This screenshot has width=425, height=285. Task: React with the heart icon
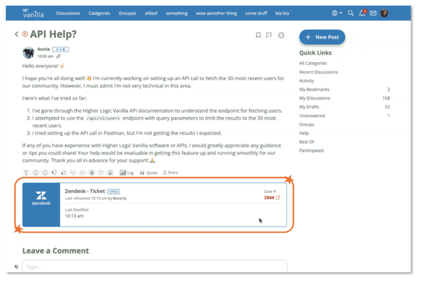click(101, 173)
